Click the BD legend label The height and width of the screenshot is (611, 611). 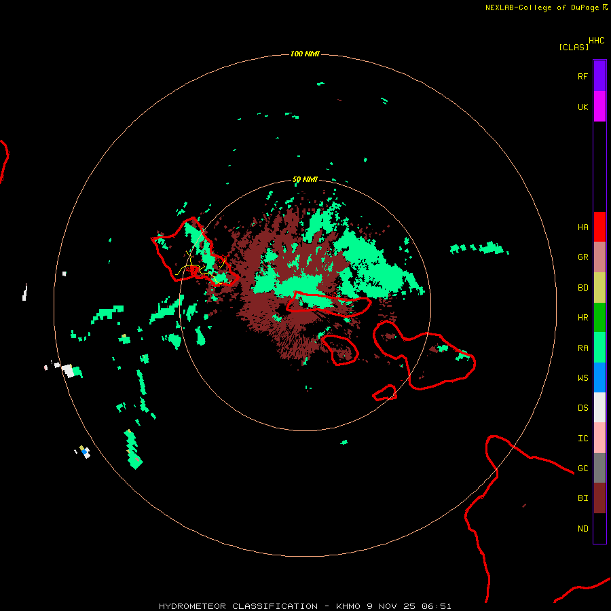582,288
